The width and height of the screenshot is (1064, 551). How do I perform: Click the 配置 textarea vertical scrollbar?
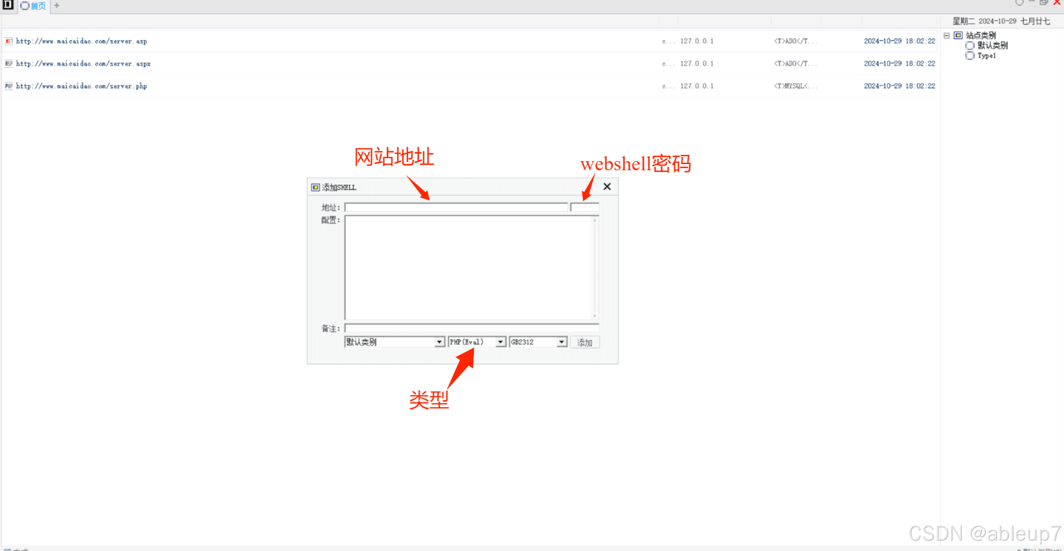595,268
